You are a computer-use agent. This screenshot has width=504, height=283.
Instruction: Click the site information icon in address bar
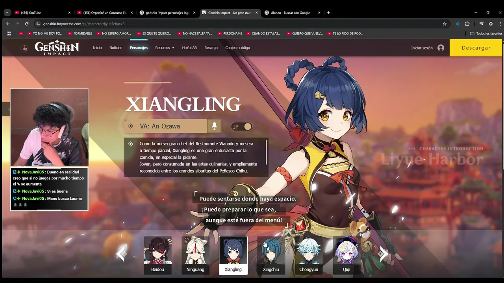(38, 24)
